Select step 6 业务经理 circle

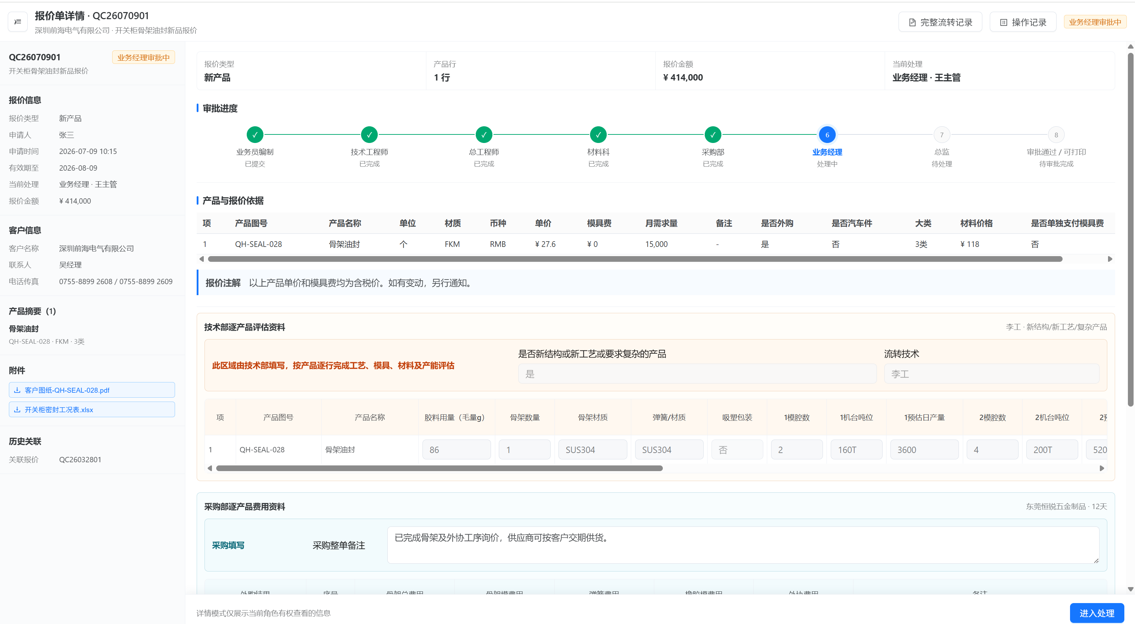coord(827,135)
